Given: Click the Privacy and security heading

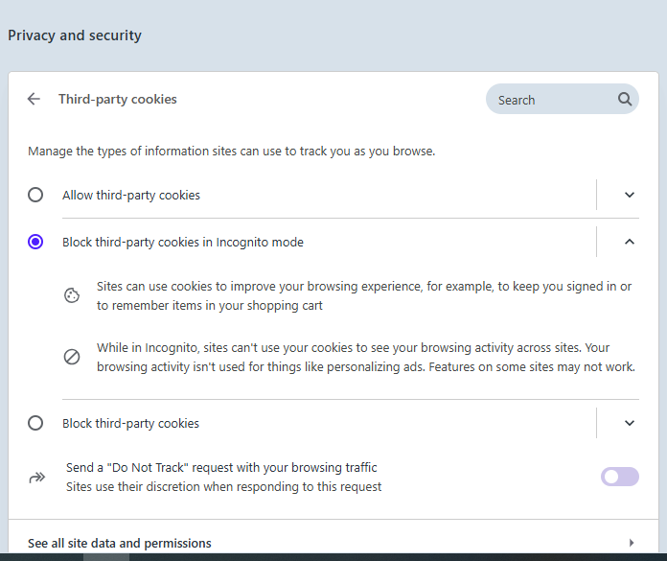Looking at the screenshot, I should [75, 35].
